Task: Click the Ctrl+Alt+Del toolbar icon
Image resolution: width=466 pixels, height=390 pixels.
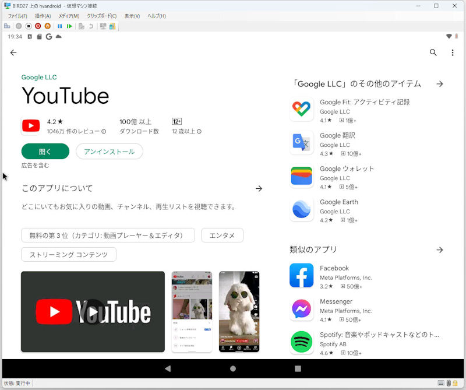Action: [x=7, y=26]
